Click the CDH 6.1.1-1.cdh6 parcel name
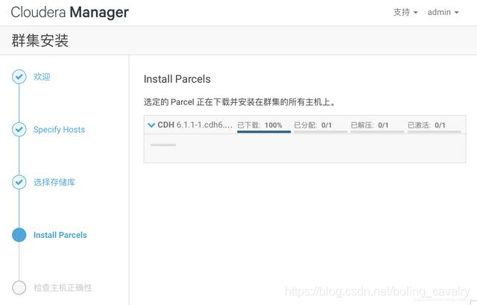Viewport: 477px width, 305px height. pos(195,125)
